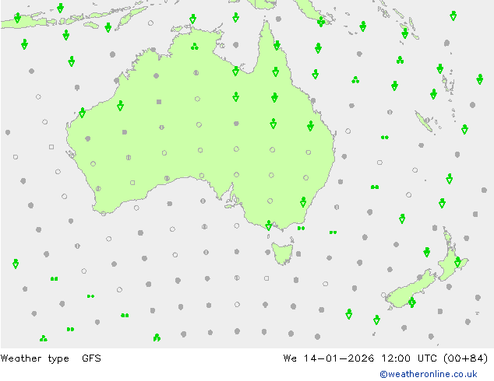Screen dimensions: 494x381
Task: Click the Tasmania island on the map
Action: [283, 253]
